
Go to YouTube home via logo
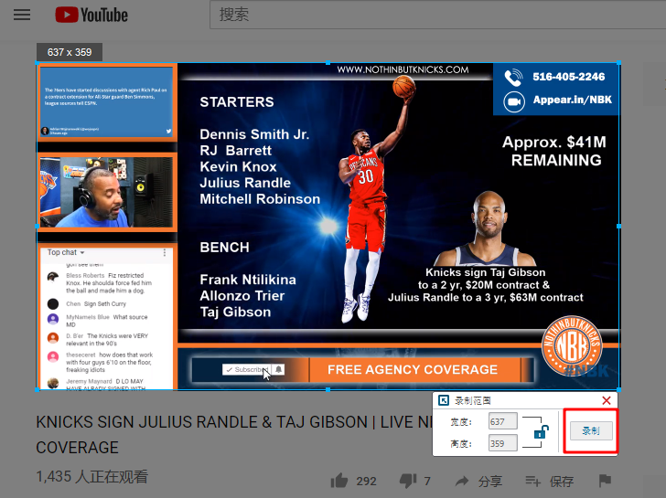91,15
